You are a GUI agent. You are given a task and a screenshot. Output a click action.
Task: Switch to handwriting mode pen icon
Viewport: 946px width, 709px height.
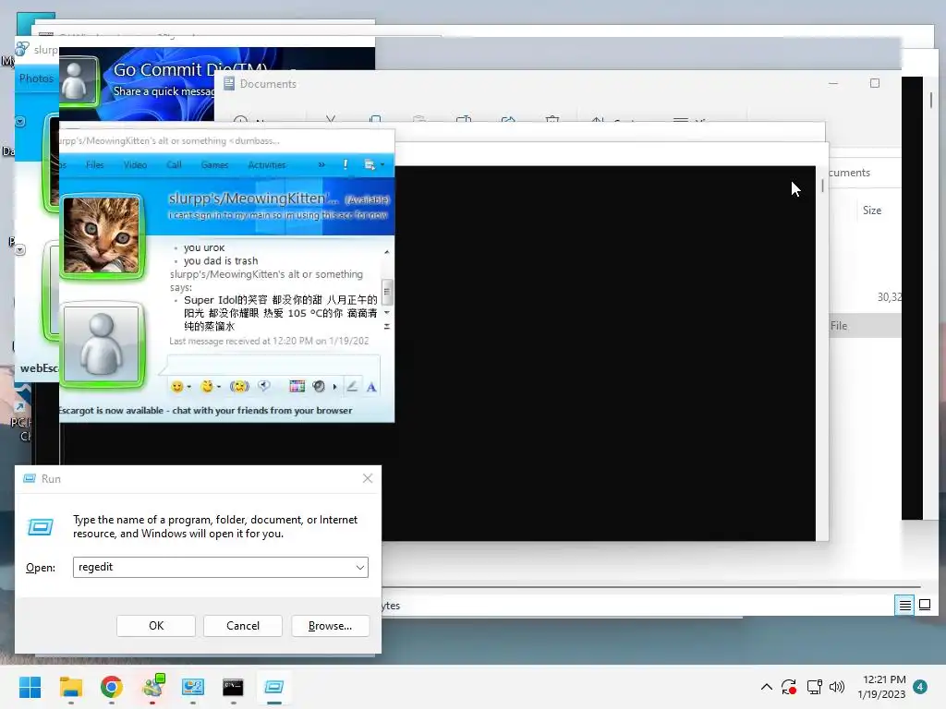click(x=352, y=387)
